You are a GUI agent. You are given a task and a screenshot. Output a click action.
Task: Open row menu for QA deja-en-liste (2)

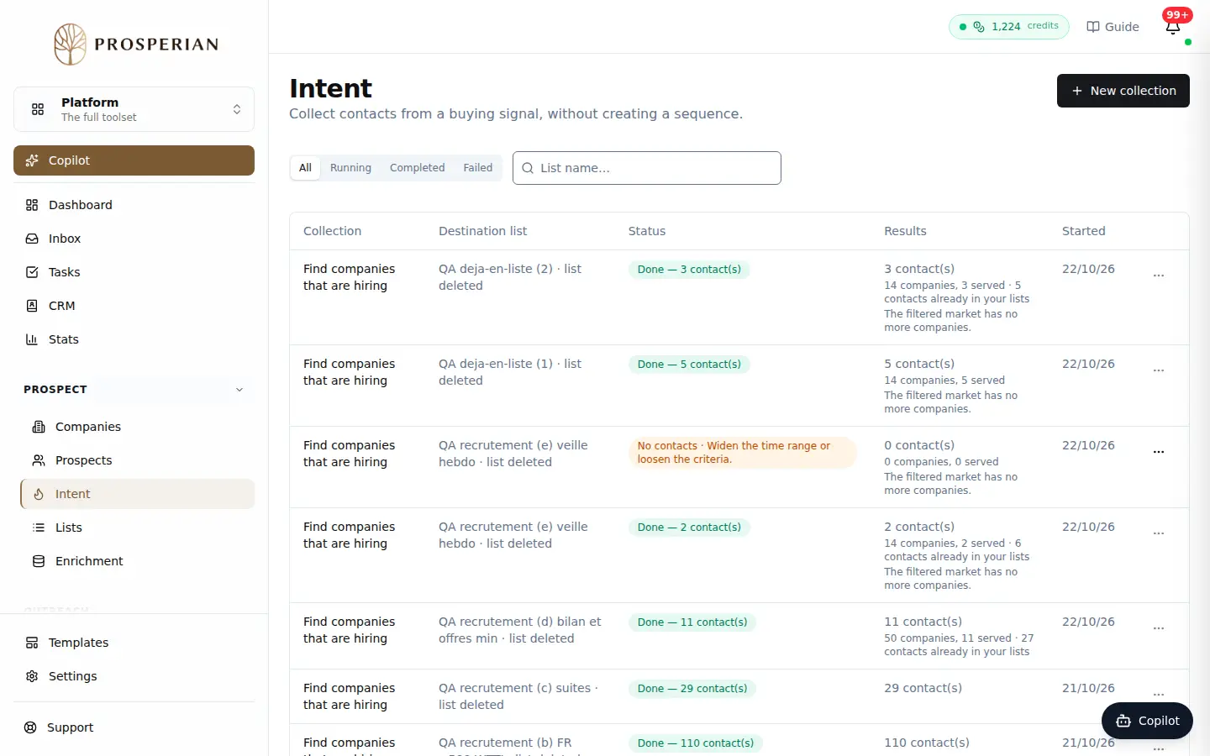click(1159, 276)
